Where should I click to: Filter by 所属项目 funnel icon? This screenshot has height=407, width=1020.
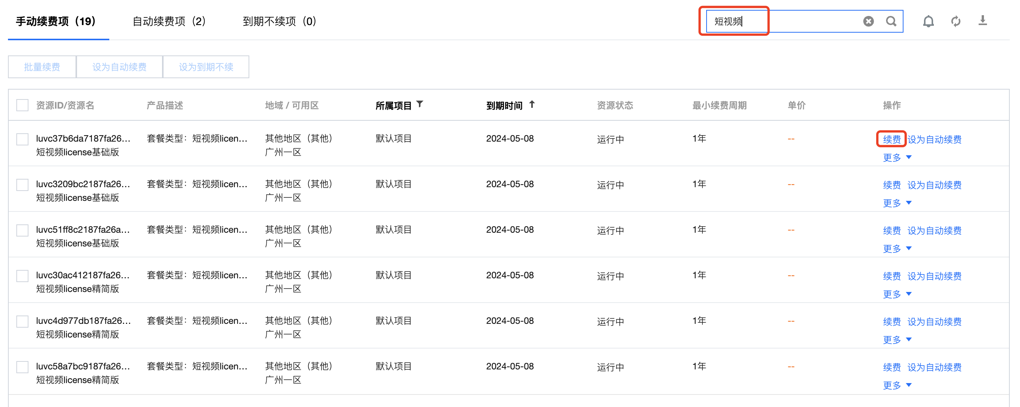[420, 104]
